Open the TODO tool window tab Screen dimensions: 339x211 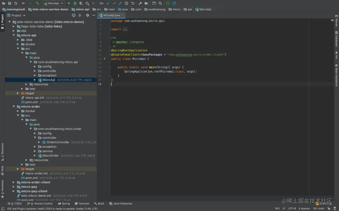pos(15,203)
